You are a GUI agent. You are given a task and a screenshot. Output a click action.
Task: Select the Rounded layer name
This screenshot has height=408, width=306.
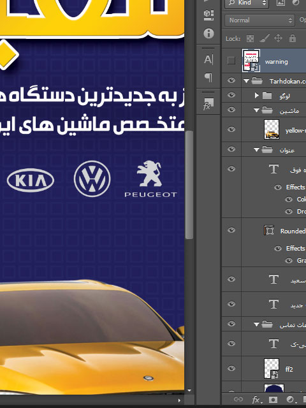point(293,231)
